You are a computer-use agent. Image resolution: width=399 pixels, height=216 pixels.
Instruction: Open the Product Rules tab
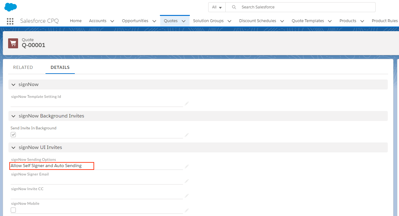click(x=385, y=21)
